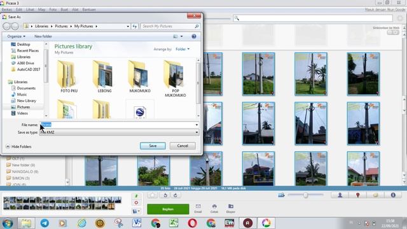Select Desktop in the navigation pane
Viewport: 407px width, 229px height.
24,45
